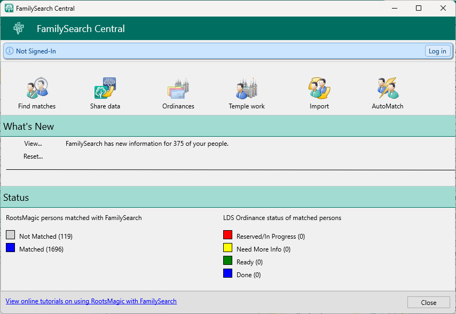
Task: Open View... under What's New
Action: 33,144
